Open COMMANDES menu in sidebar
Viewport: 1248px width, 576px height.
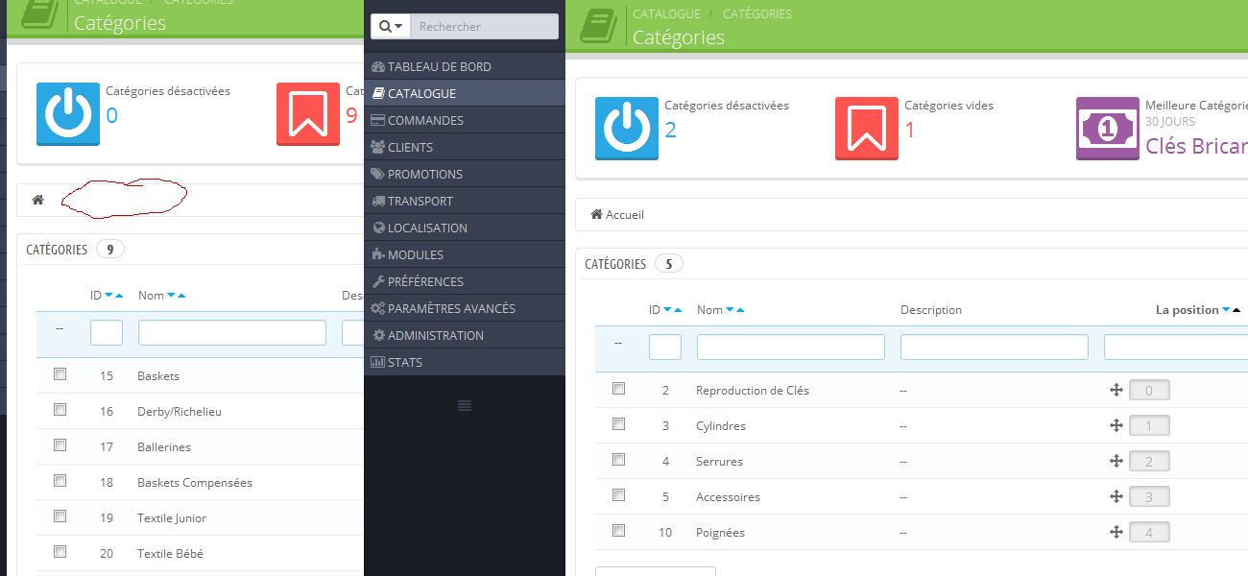tap(465, 120)
